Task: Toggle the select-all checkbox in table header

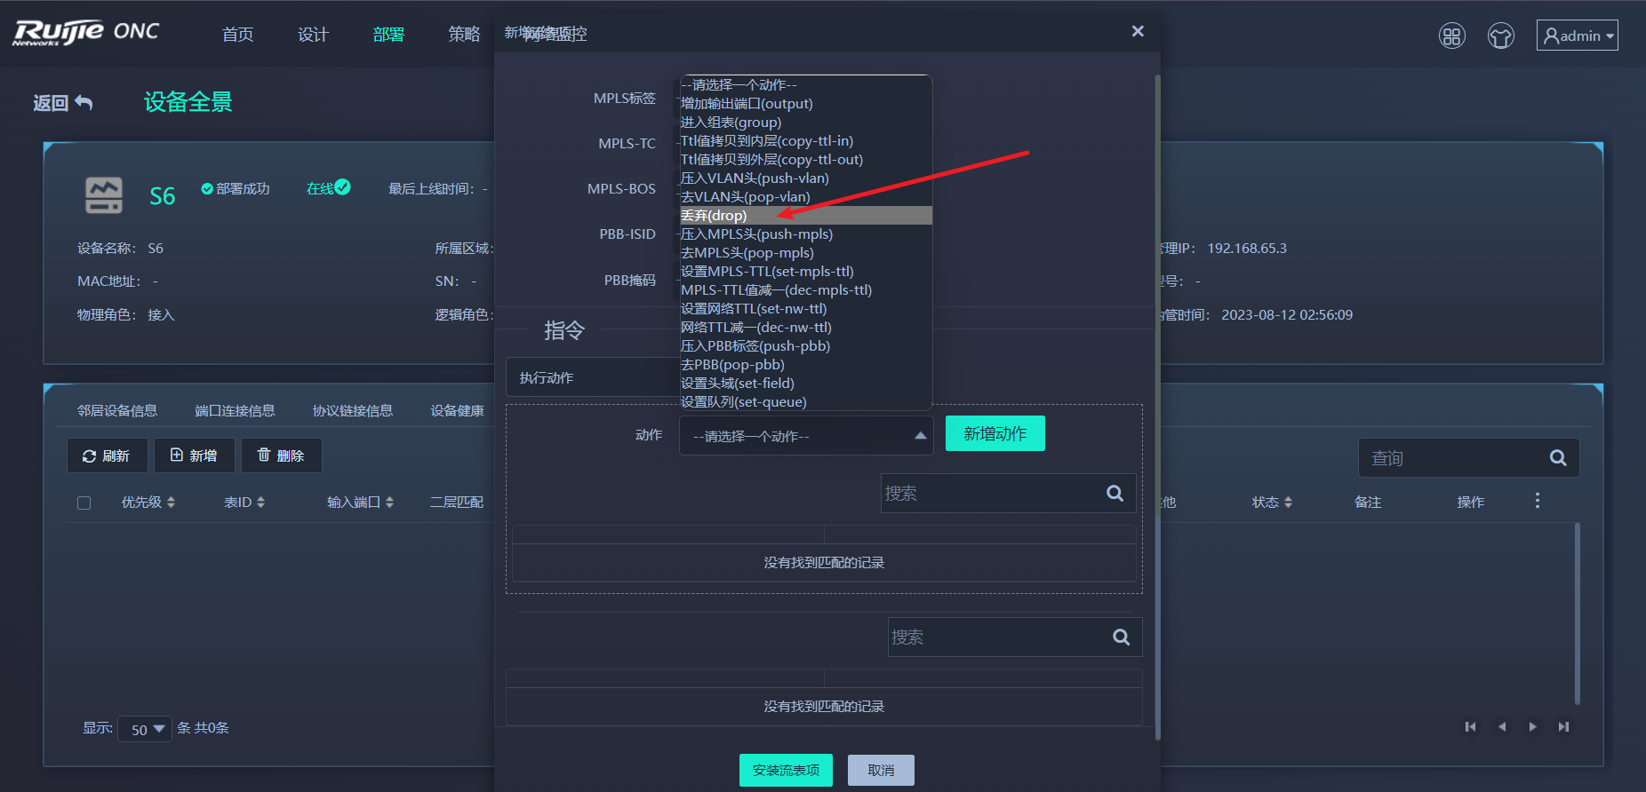Action: tap(84, 503)
